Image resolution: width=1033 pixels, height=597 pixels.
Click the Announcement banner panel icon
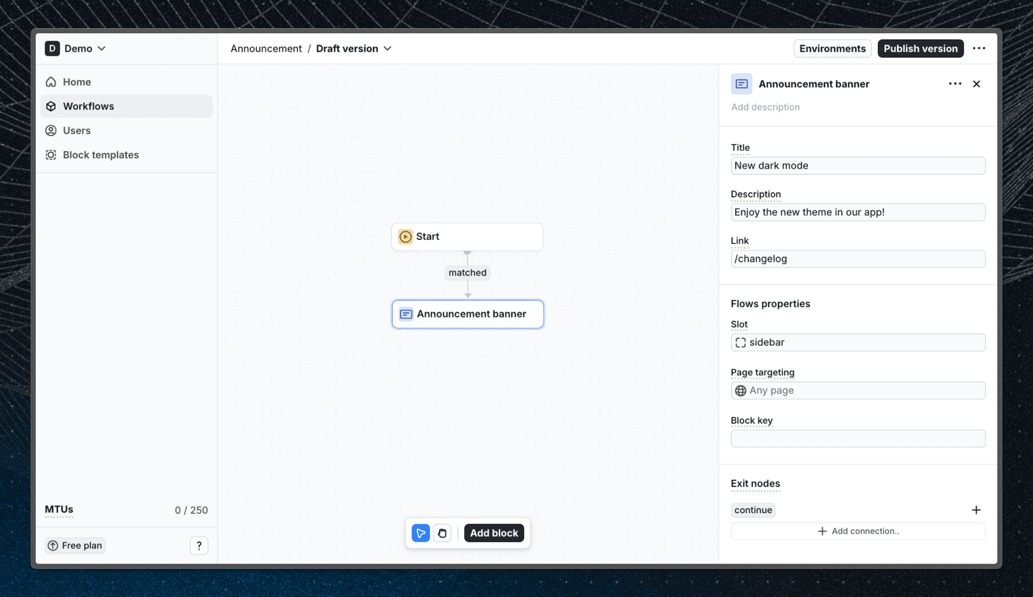click(741, 84)
